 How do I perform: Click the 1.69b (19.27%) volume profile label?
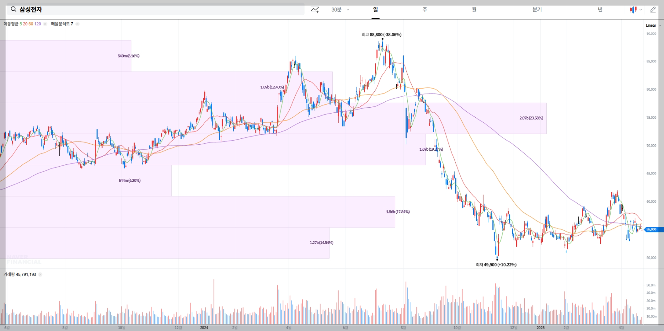431,149
